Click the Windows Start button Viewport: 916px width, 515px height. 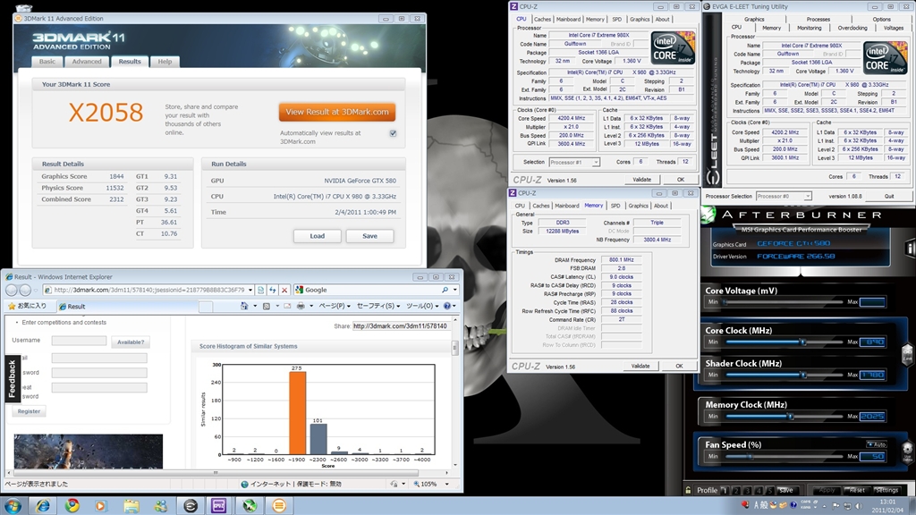(13, 505)
